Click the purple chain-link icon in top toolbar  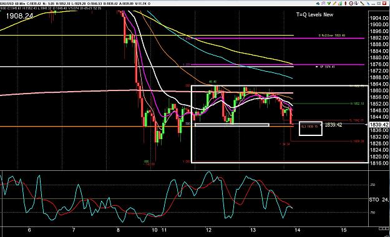pyautogui.click(x=323, y=4)
